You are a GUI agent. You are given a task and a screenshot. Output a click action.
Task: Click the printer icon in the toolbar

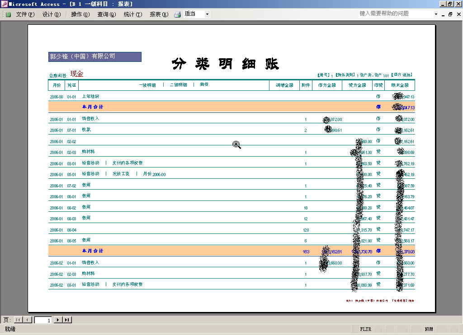178,14
